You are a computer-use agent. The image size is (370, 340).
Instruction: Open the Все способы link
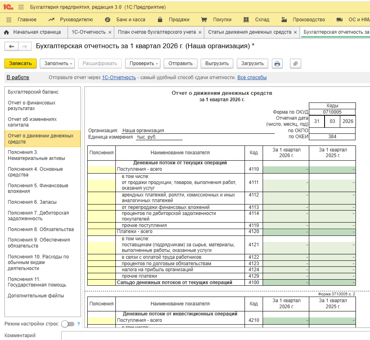pyautogui.click(x=252, y=78)
